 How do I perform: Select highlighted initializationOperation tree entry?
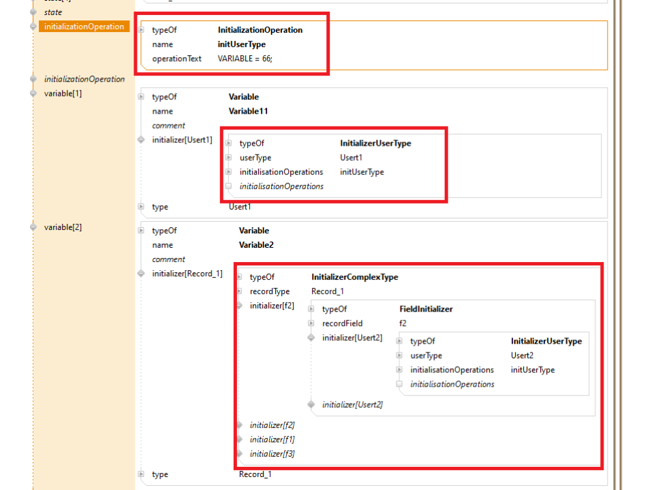click(x=84, y=27)
